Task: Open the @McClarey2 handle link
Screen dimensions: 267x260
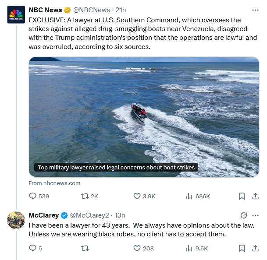Action: [89, 215]
